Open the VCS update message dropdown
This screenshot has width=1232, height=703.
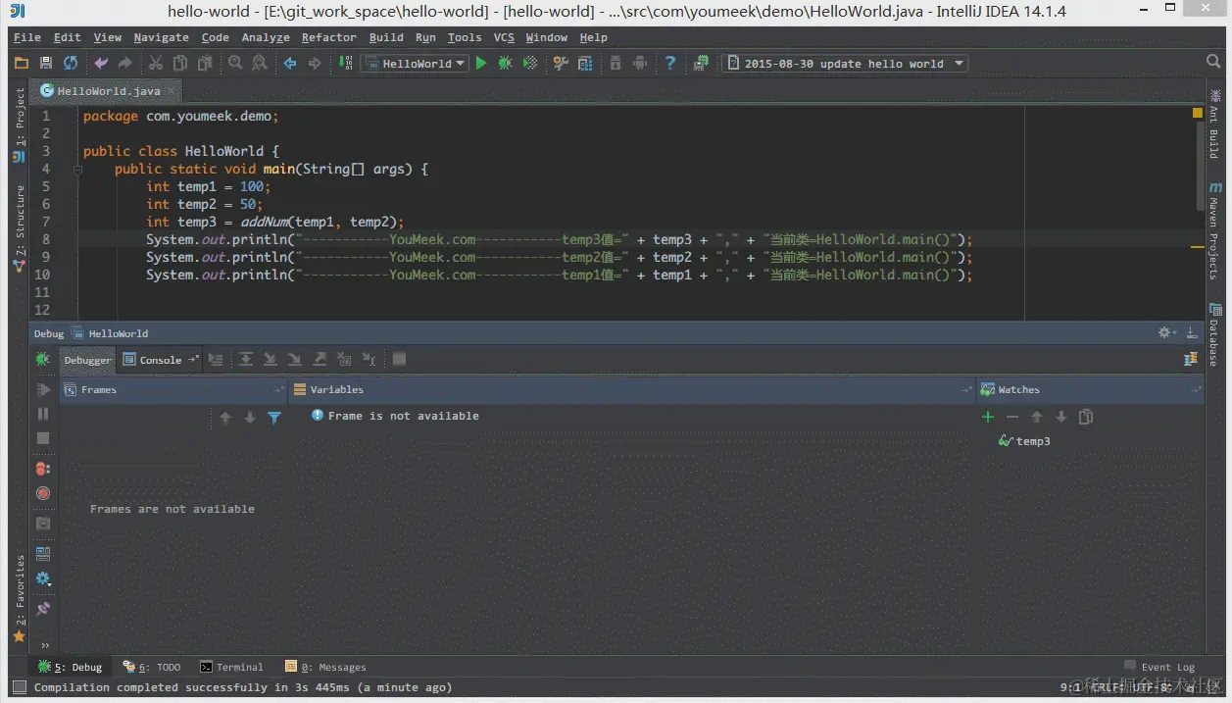point(958,63)
